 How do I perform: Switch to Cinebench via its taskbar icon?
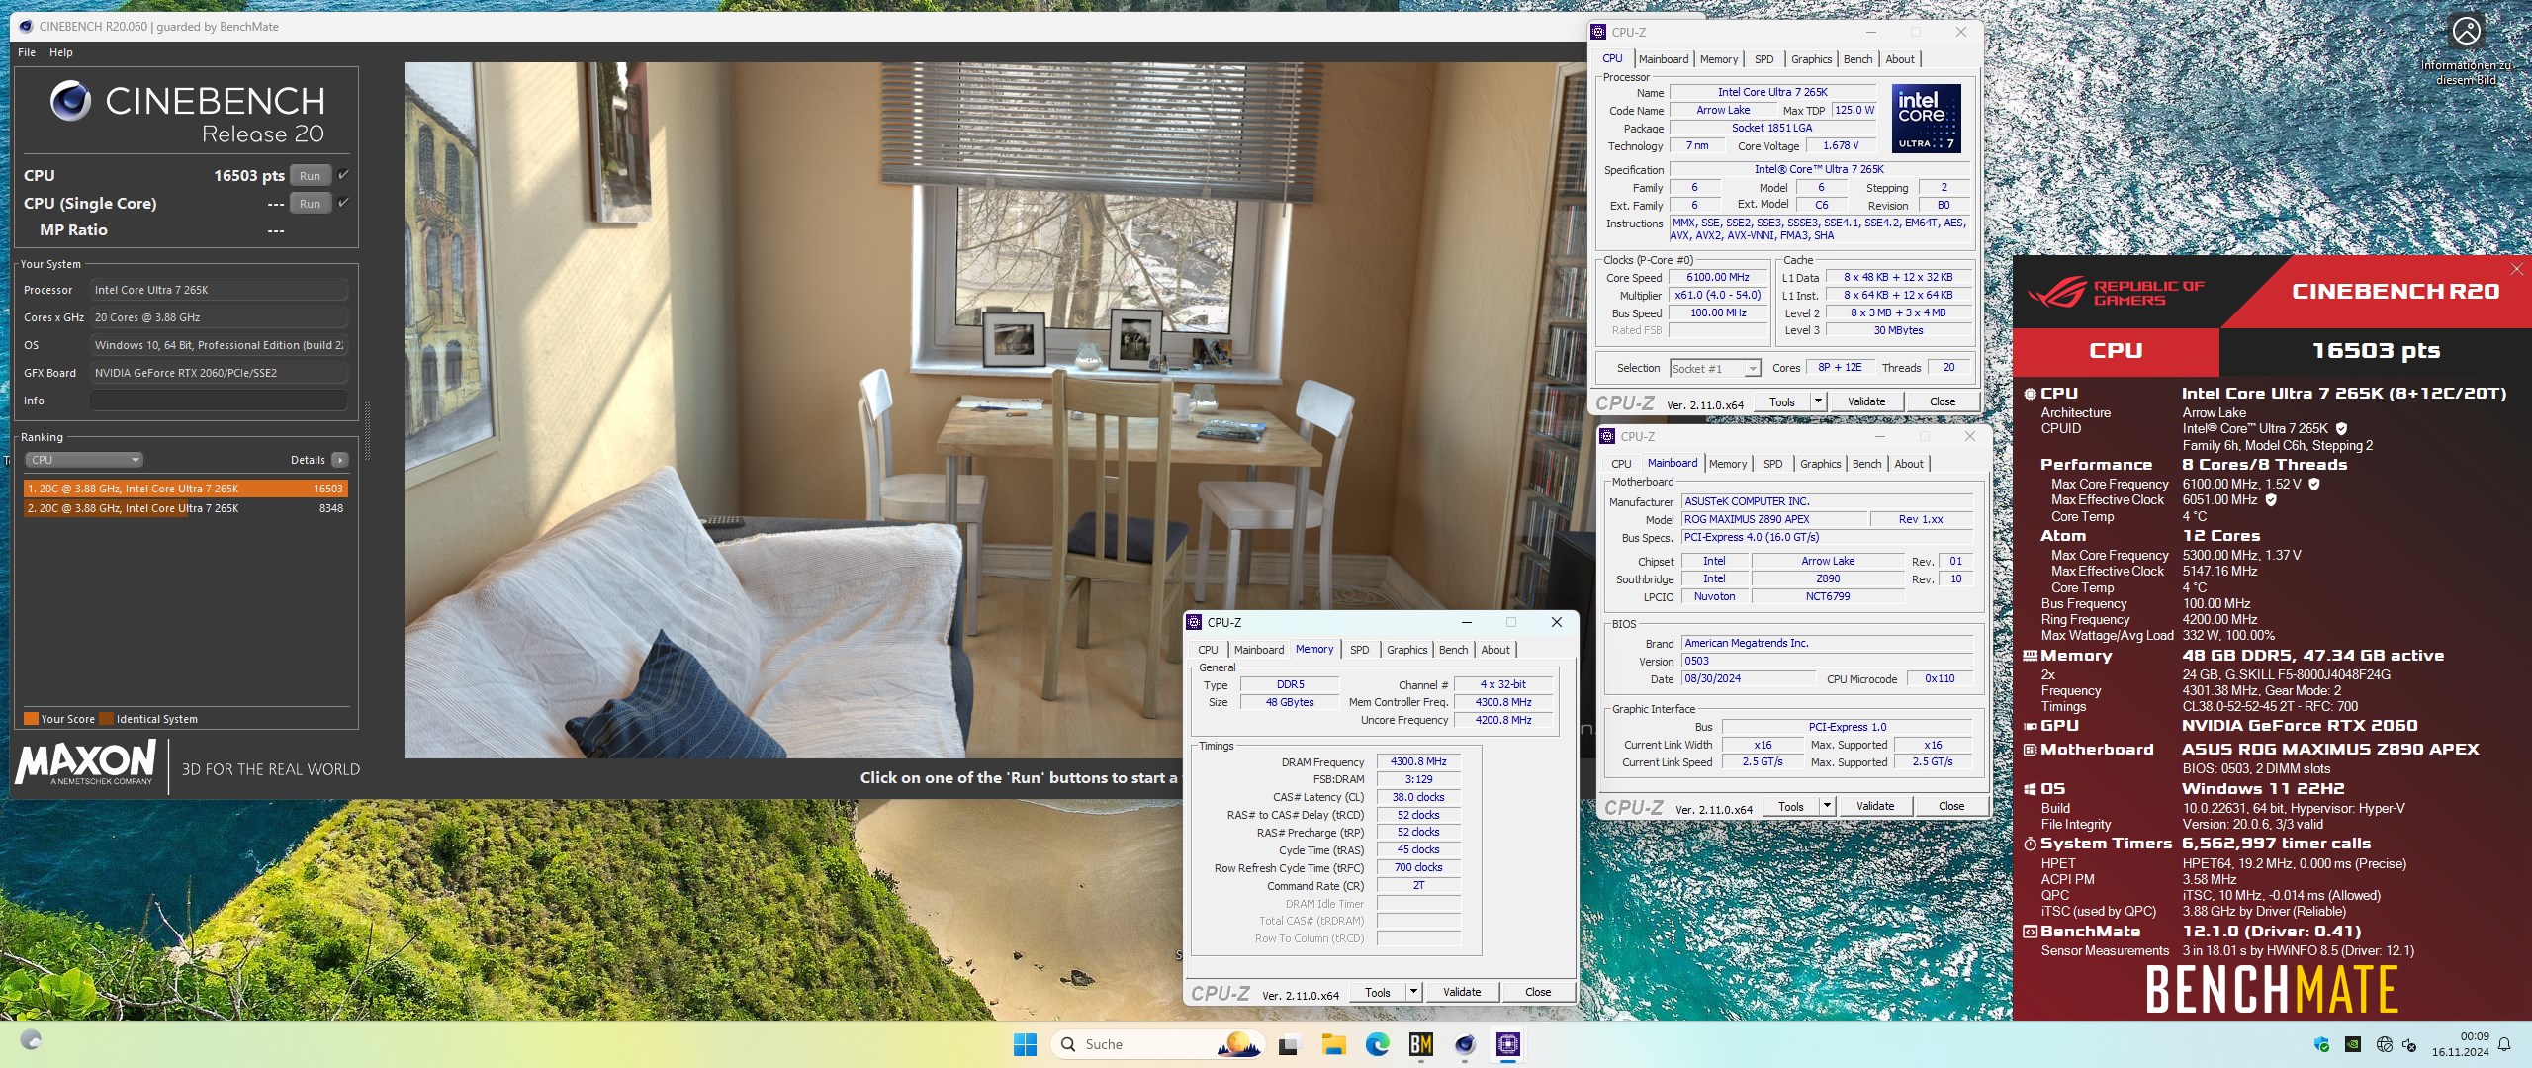click(x=1465, y=1044)
